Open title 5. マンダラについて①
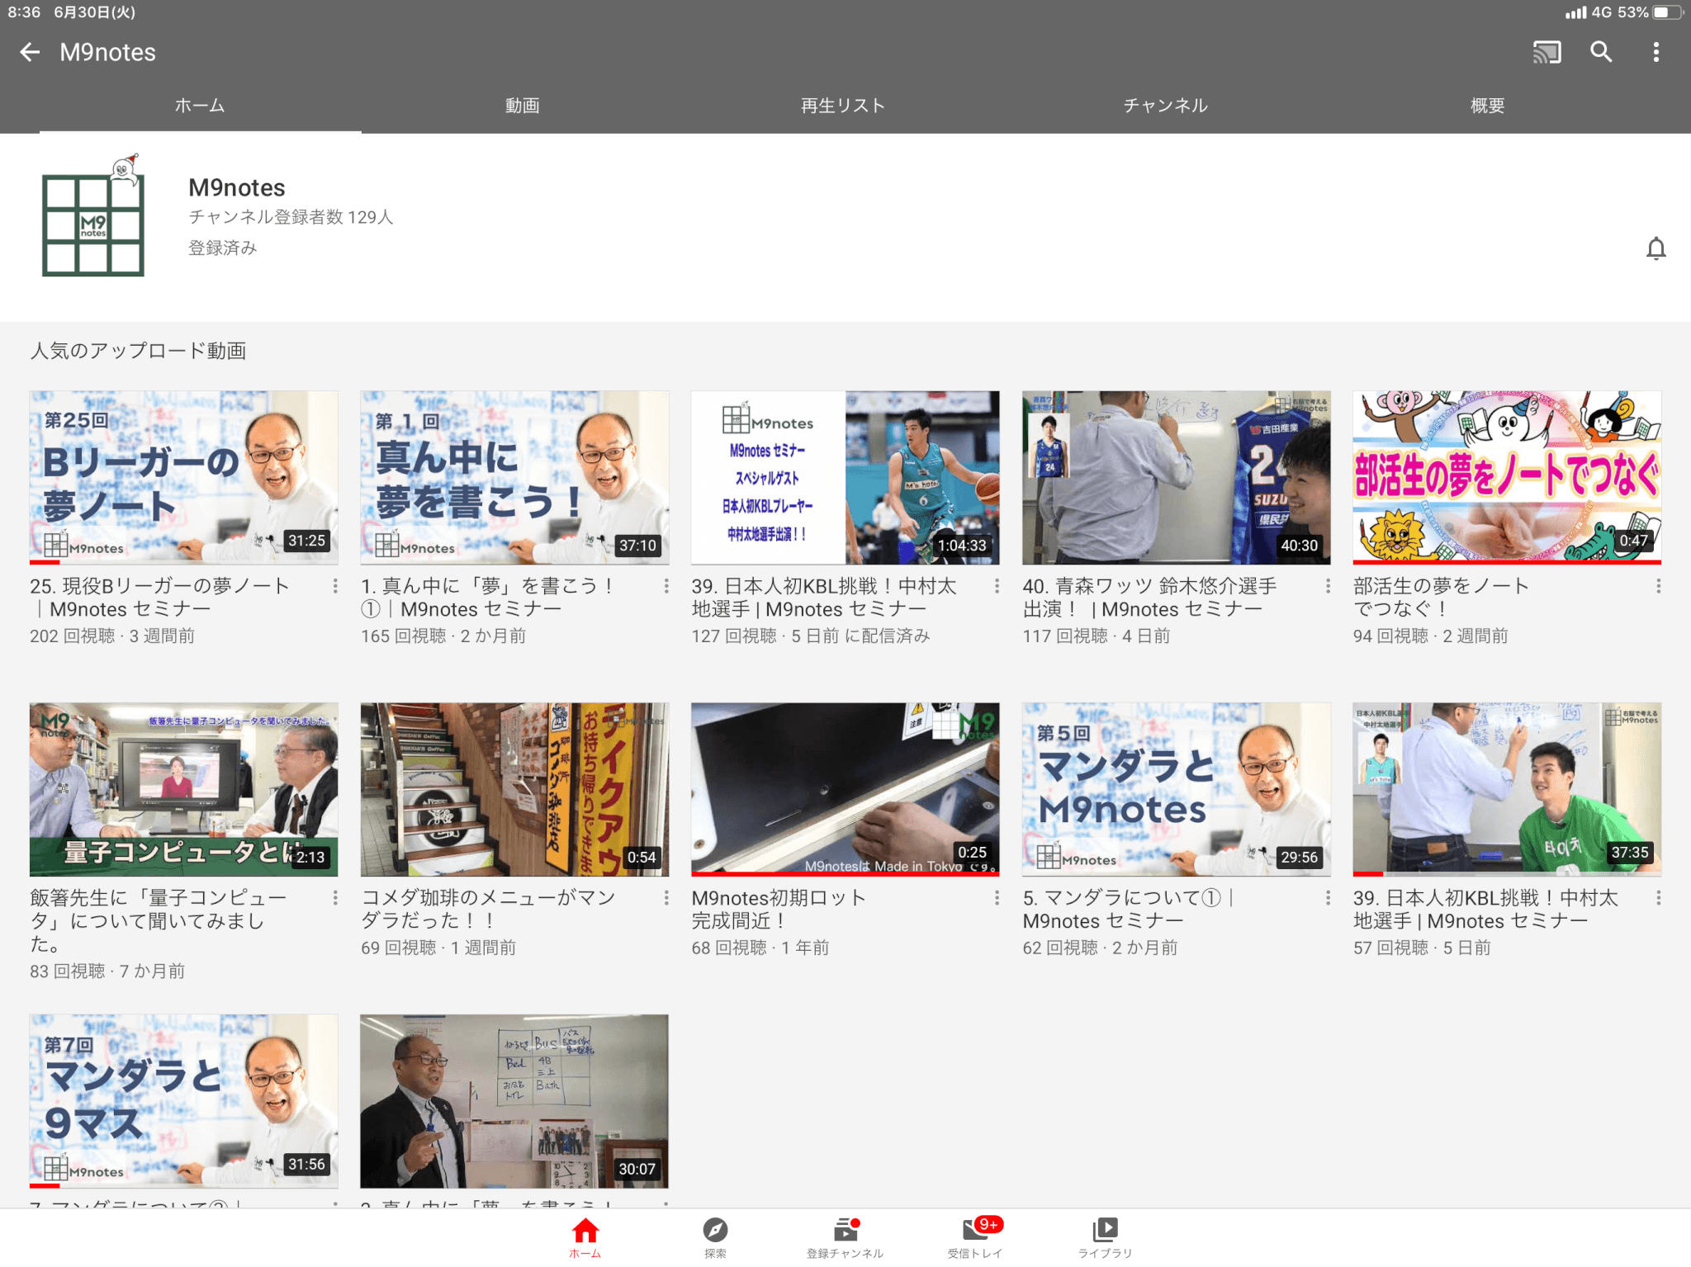1691x1267 pixels. coord(1130,910)
